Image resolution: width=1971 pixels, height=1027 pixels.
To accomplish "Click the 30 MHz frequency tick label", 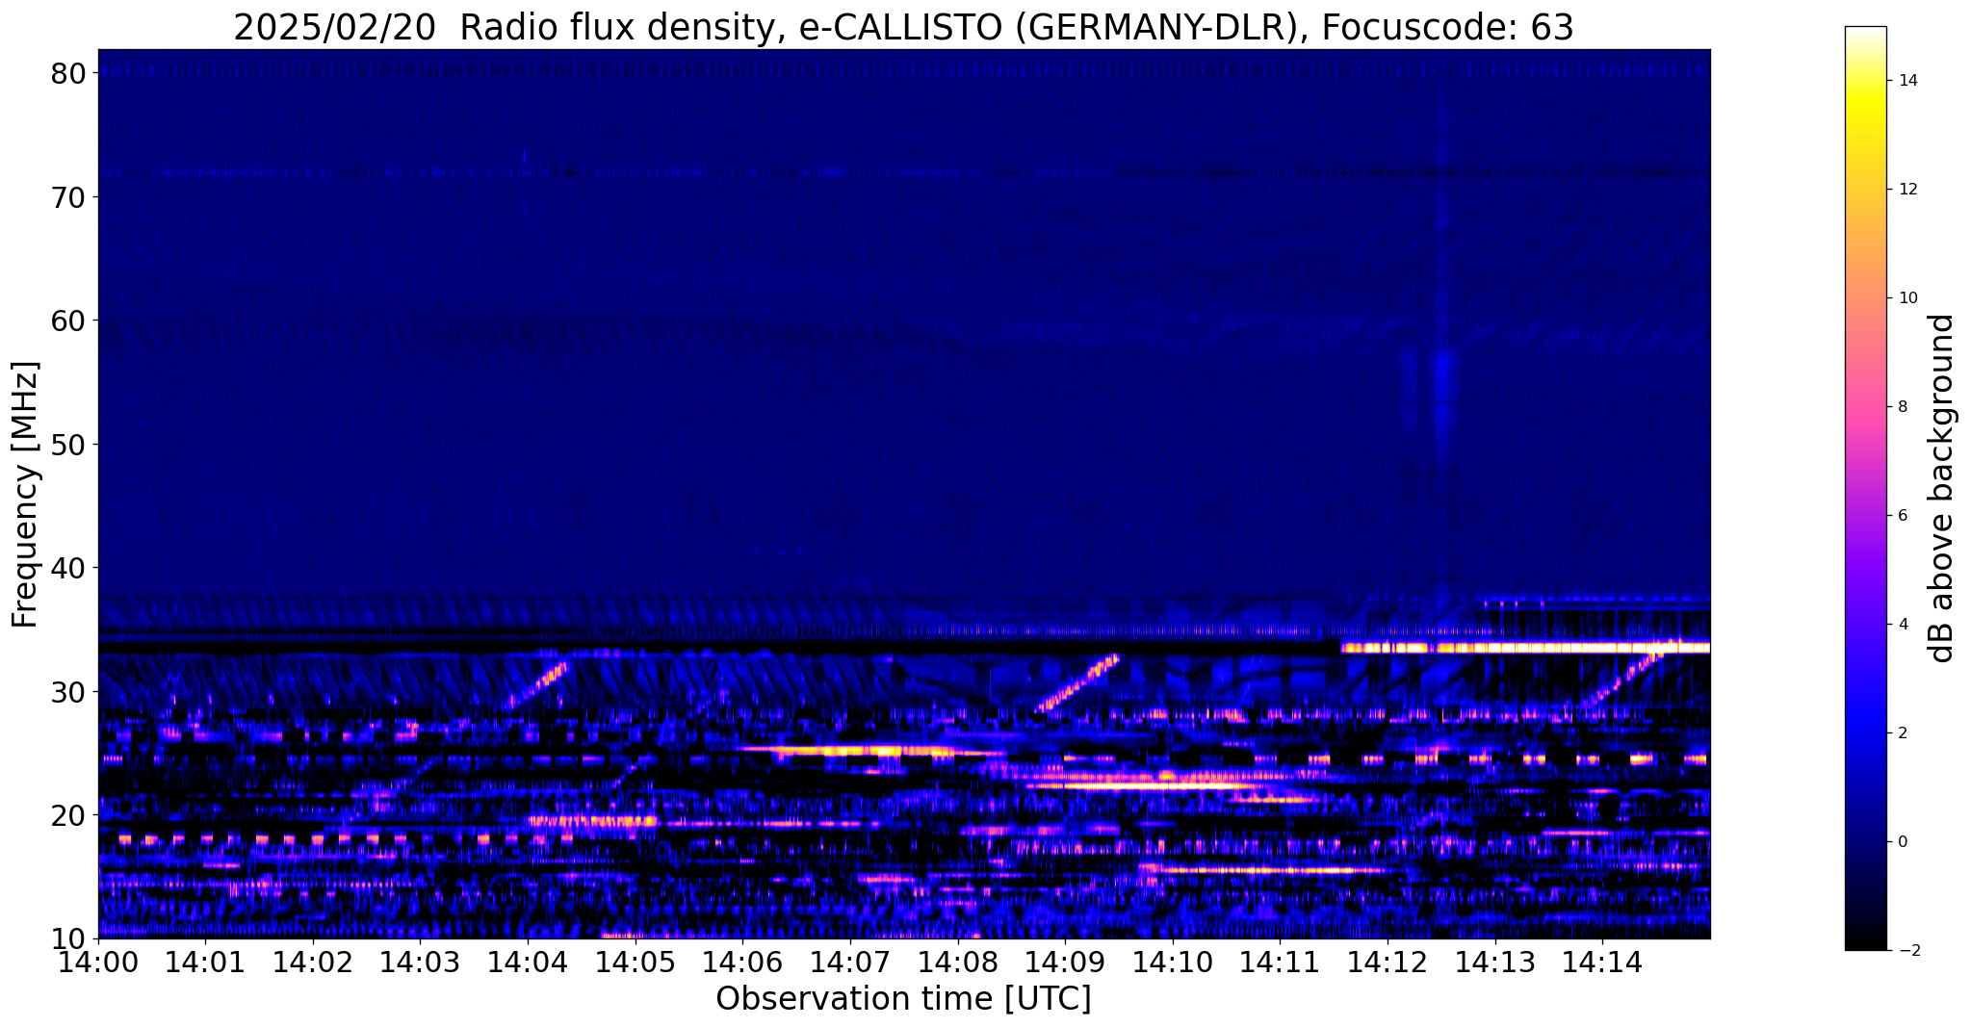I will pyautogui.click(x=67, y=692).
